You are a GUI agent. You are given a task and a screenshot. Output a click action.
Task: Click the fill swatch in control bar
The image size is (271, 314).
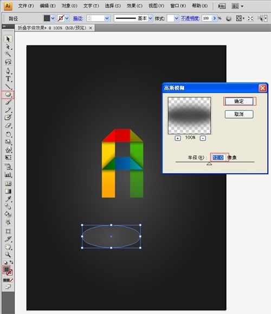(x=47, y=18)
